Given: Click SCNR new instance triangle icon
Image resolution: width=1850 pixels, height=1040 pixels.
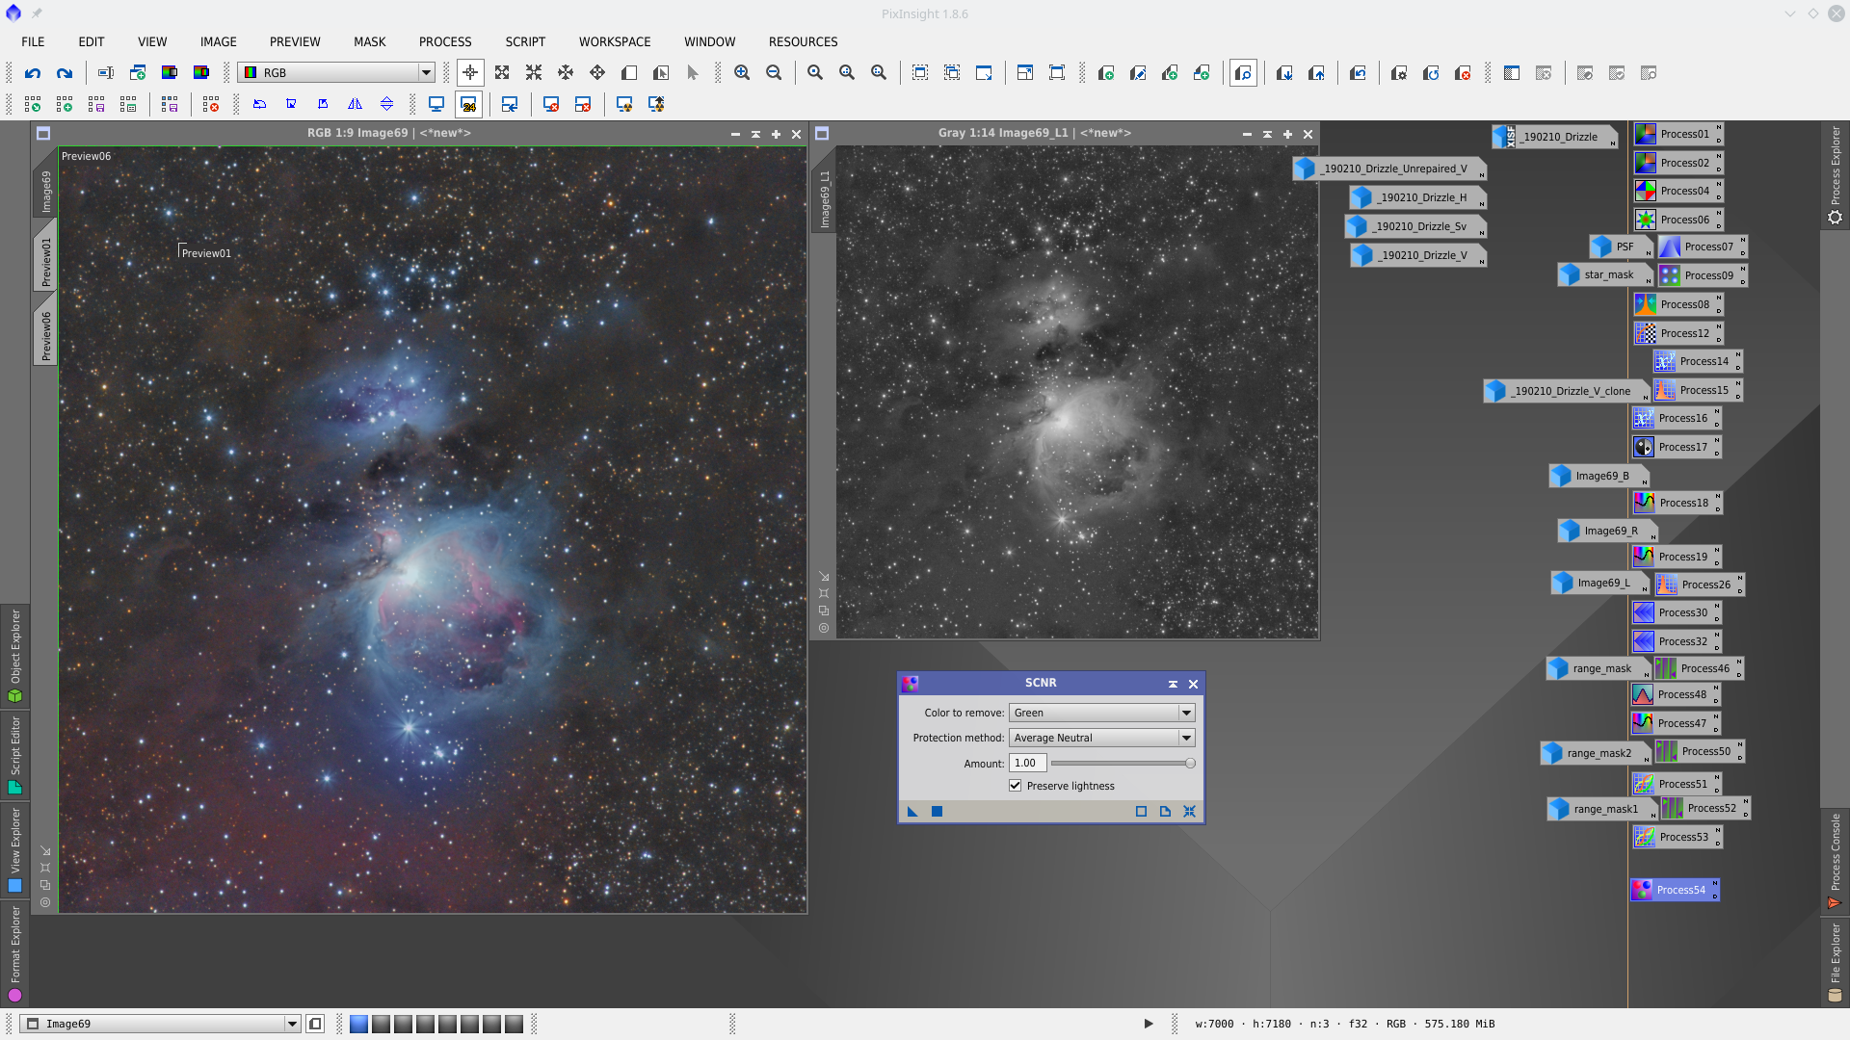Looking at the screenshot, I should click(912, 812).
